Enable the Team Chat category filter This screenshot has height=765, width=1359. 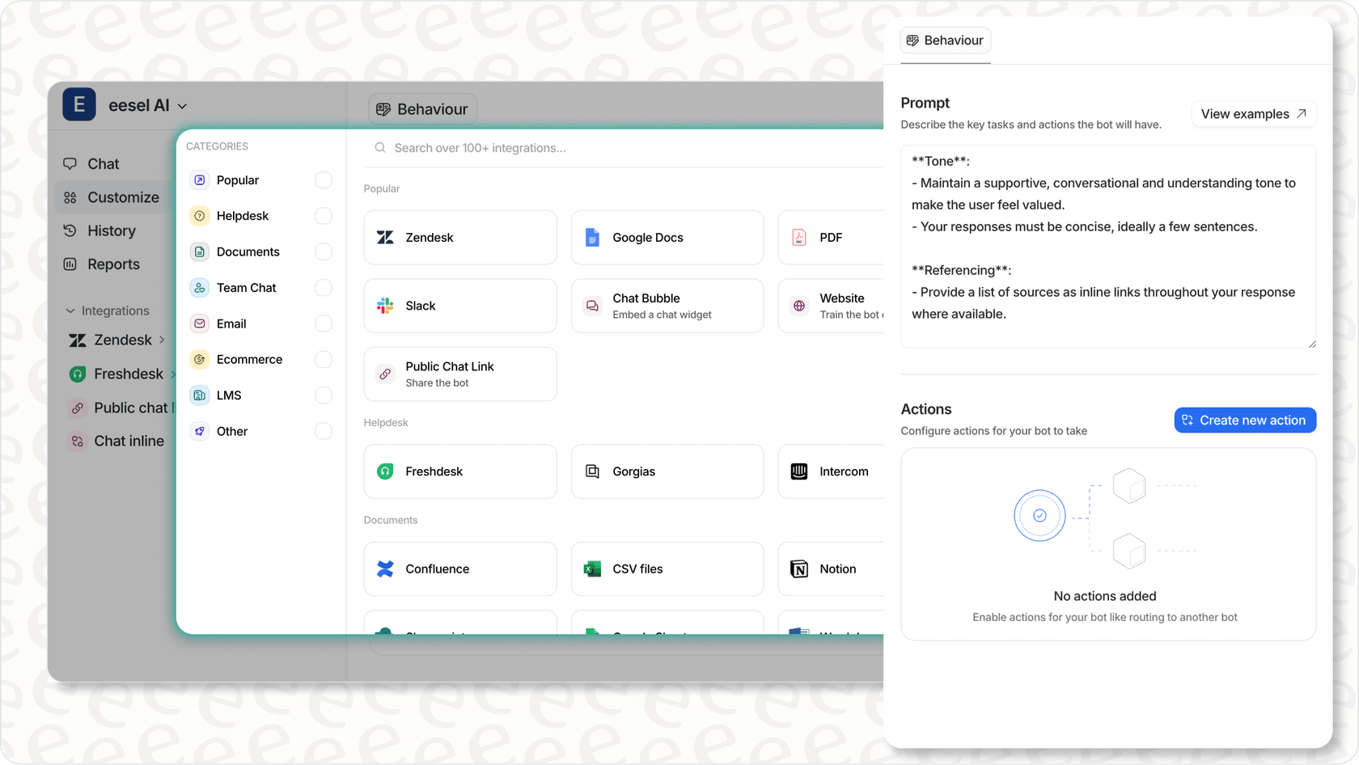324,287
